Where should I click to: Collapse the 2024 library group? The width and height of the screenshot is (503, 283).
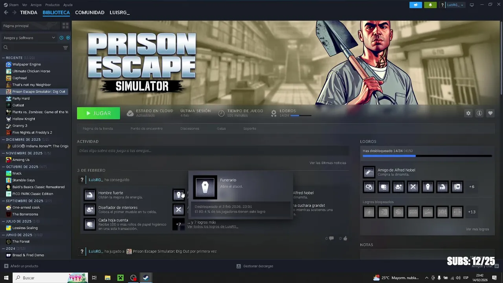4,248
